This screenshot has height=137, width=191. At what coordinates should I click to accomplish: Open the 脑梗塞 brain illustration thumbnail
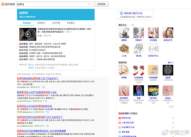tap(124, 70)
